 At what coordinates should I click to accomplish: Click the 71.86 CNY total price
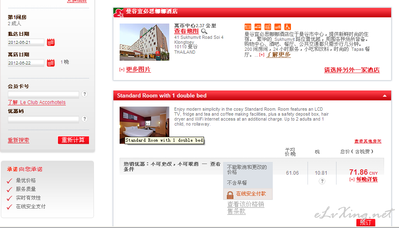[363, 172]
